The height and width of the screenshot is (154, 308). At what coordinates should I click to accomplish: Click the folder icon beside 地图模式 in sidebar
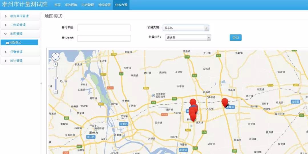[7, 43]
